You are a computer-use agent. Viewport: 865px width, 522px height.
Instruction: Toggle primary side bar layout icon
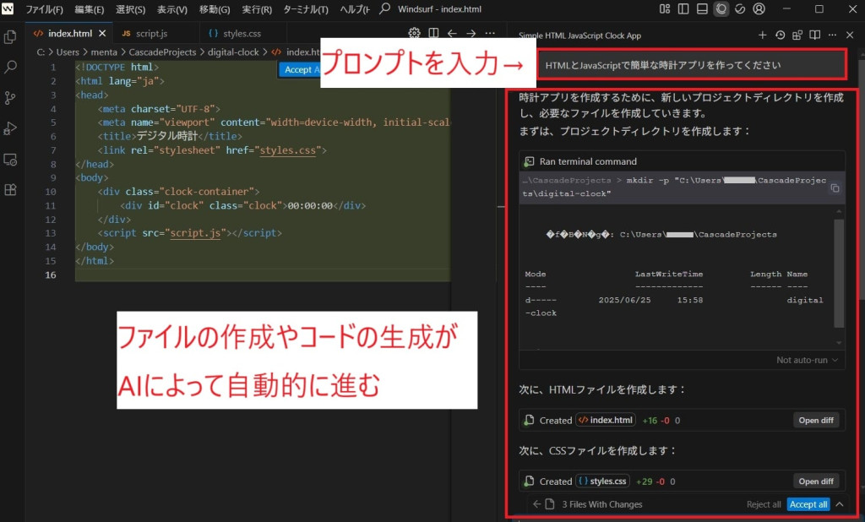click(x=683, y=8)
